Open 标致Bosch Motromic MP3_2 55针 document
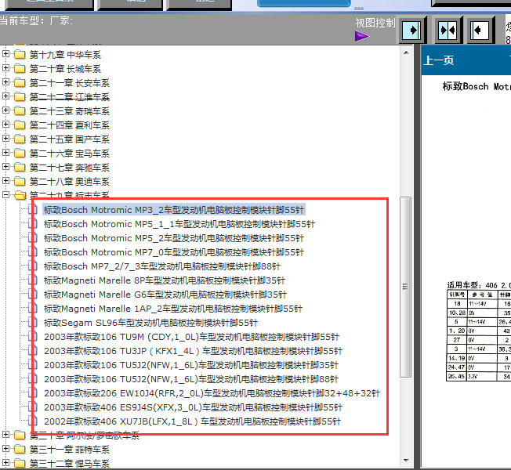This screenshot has width=511, height=470. [174, 210]
